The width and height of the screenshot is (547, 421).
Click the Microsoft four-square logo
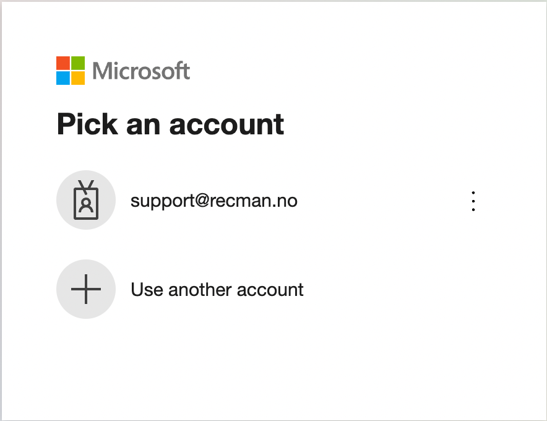click(71, 71)
